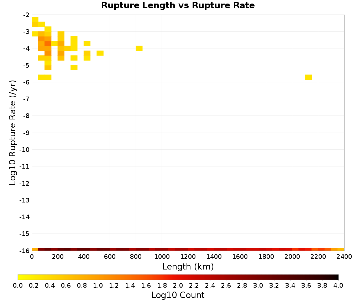Click x-axis tick label '800'
Screen dimensions: 356x303
point(136,257)
